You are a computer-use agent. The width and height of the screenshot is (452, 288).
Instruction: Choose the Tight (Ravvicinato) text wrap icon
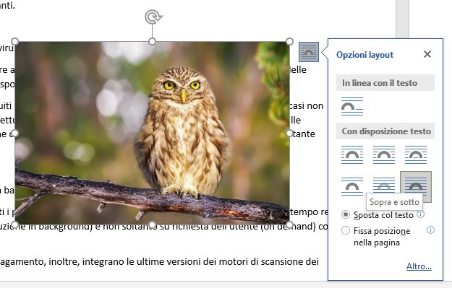[x=384, y=154]
